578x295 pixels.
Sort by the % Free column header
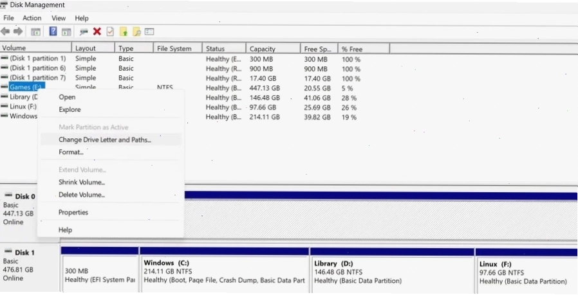(364, 49)
